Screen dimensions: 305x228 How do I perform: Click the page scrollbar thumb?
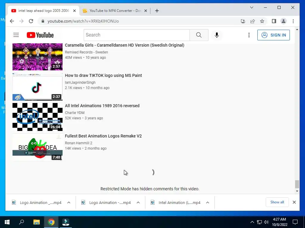pyautogui.click(x=297, y=184)
